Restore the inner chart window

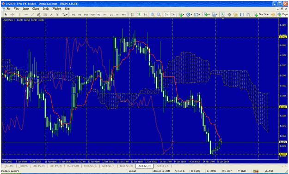pos(282,9)
